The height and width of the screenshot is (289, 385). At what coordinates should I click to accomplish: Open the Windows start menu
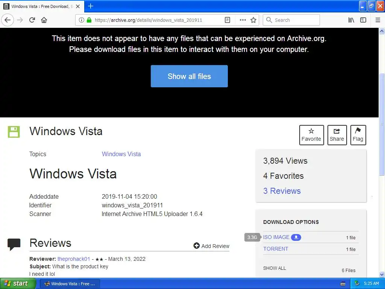18,284
